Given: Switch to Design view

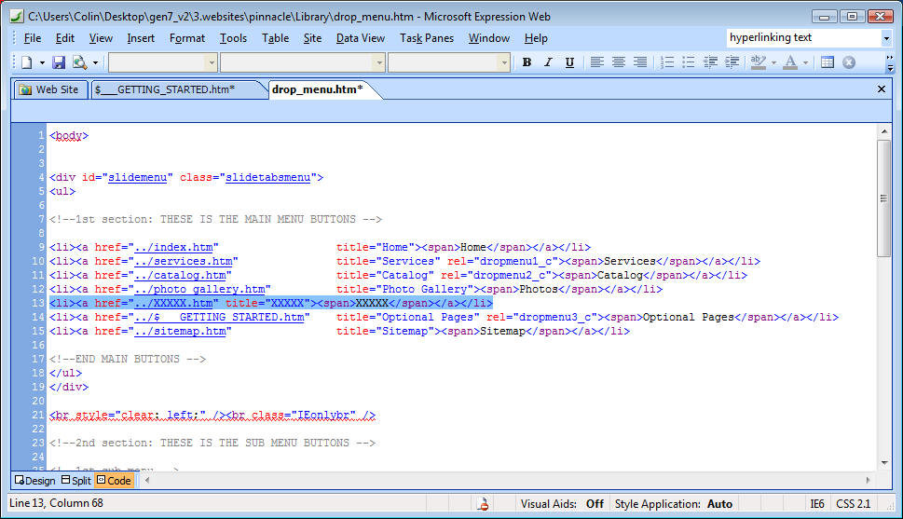Looking at the screenshot, I should [34, 481].
